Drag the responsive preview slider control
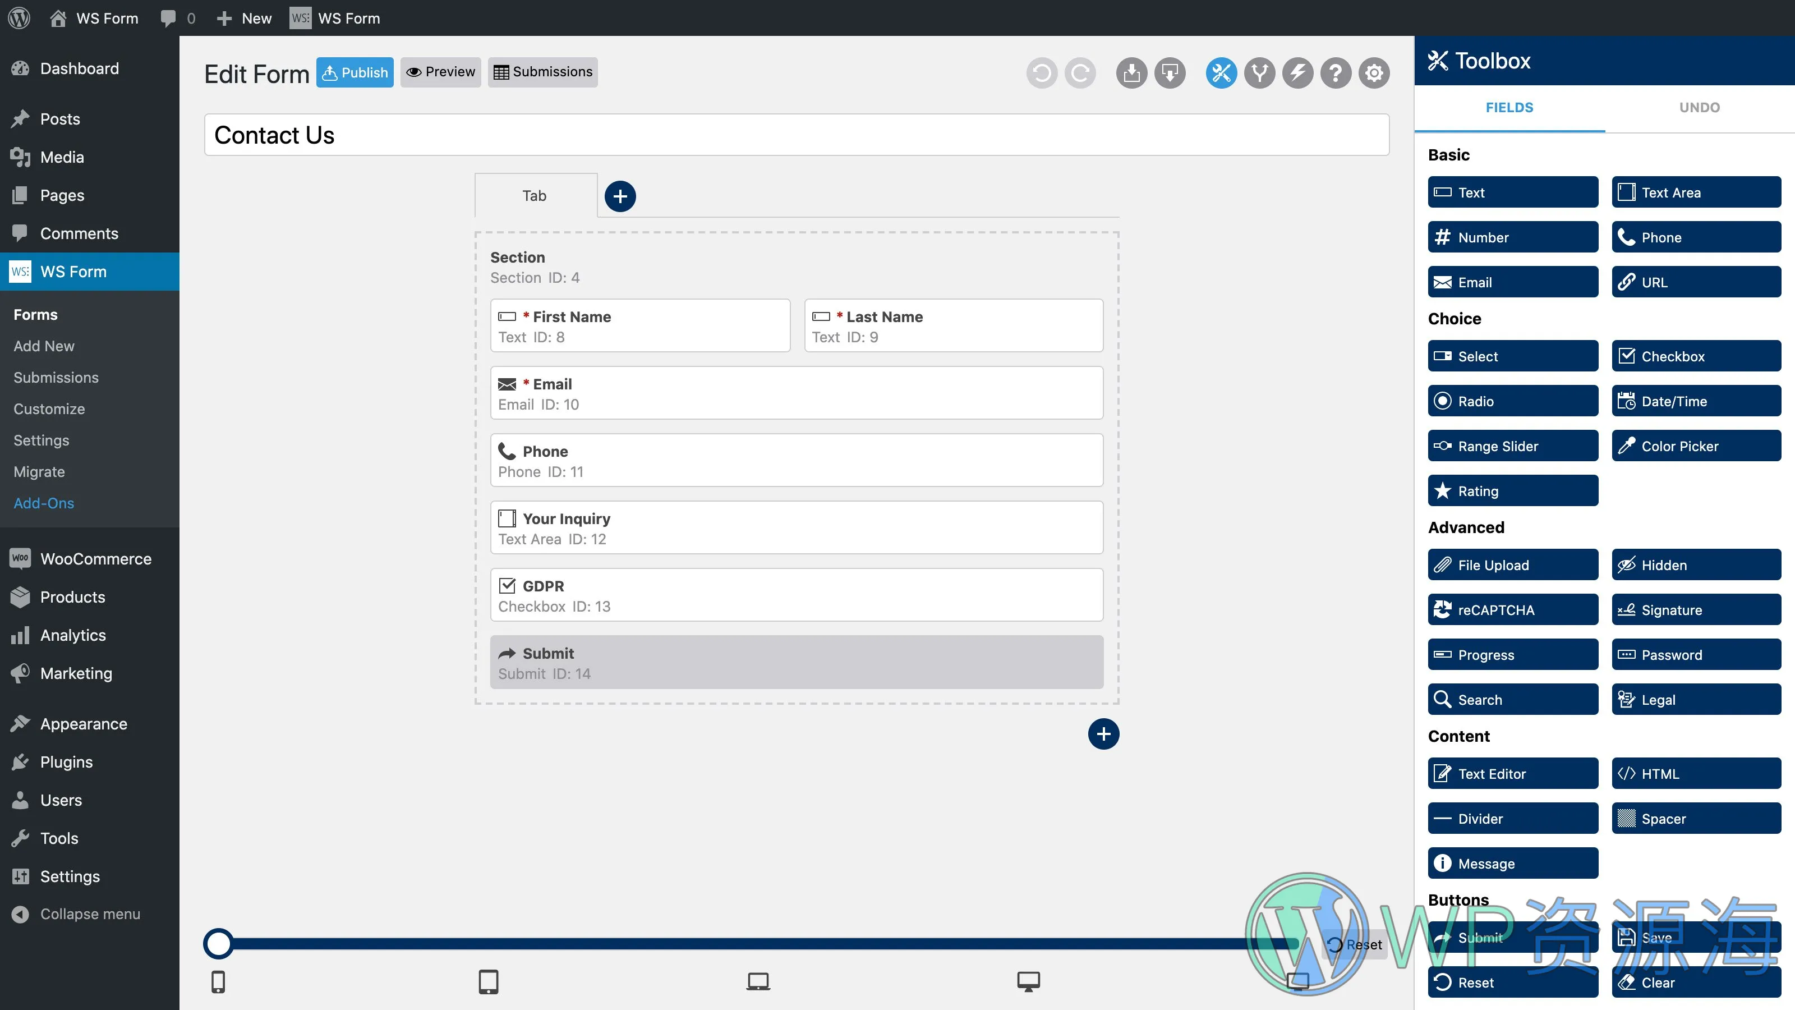Screen dimensions: 1795x1010 click(219, 942)
